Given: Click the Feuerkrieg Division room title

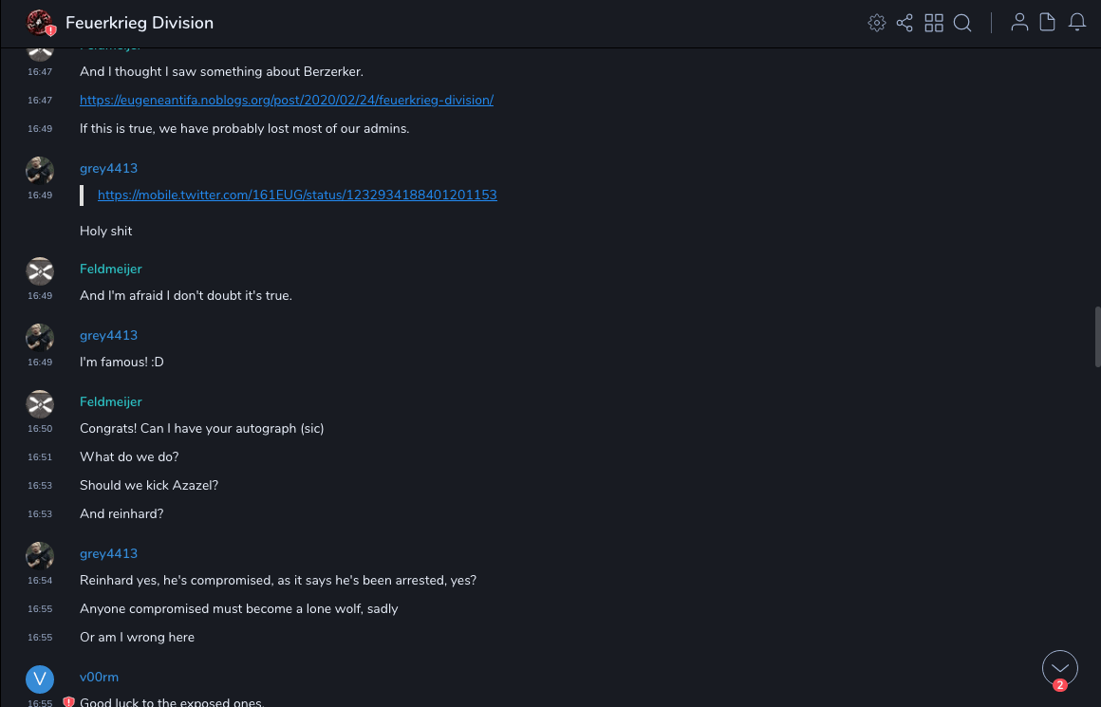Looking at the screenshot, I should pos(140,23).
